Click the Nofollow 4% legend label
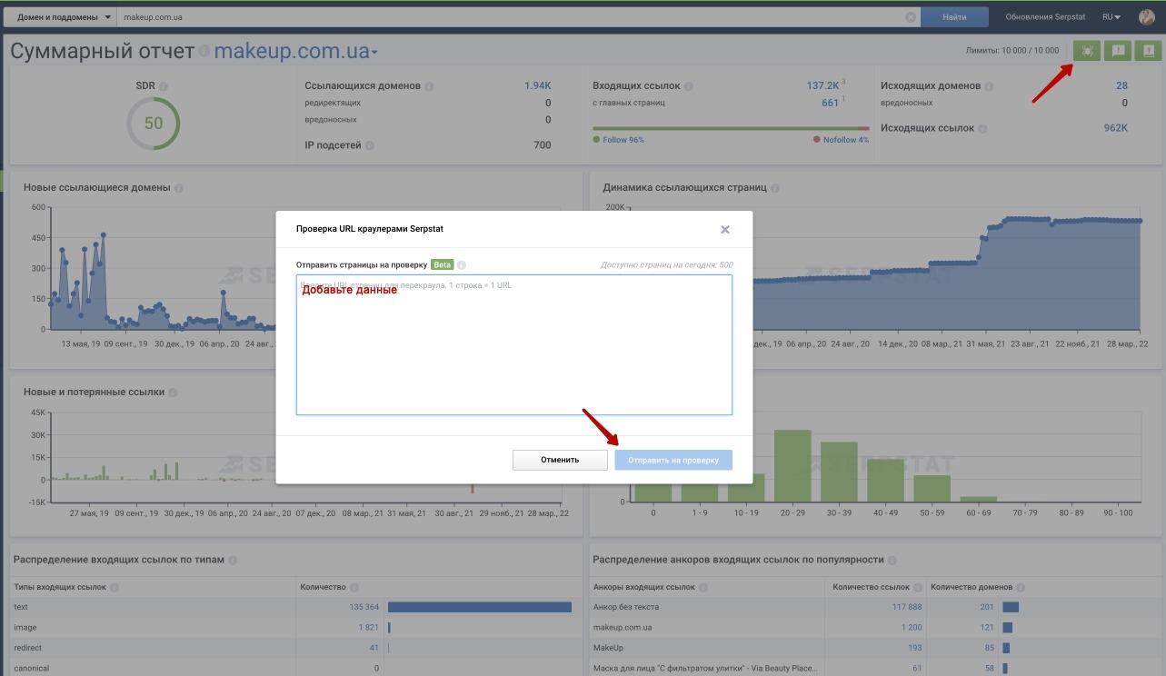The width and height of the screenshot is (1166, 676). [841, 140]
